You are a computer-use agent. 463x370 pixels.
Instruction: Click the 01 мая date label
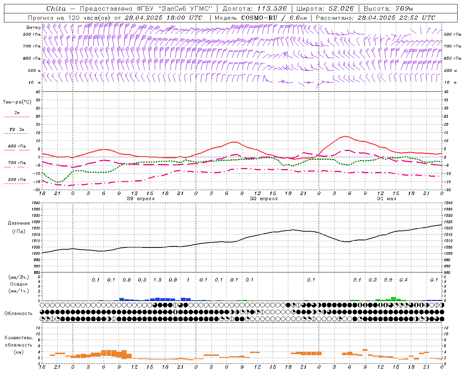tap(387, 199)
